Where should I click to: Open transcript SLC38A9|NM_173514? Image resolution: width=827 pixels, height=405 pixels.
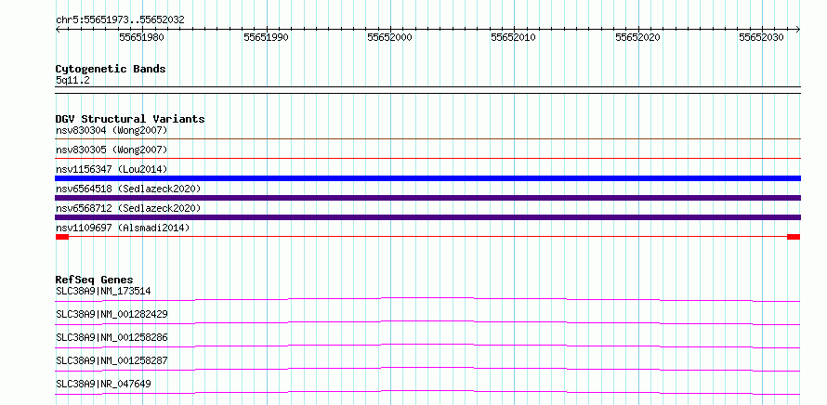point(104,291)
